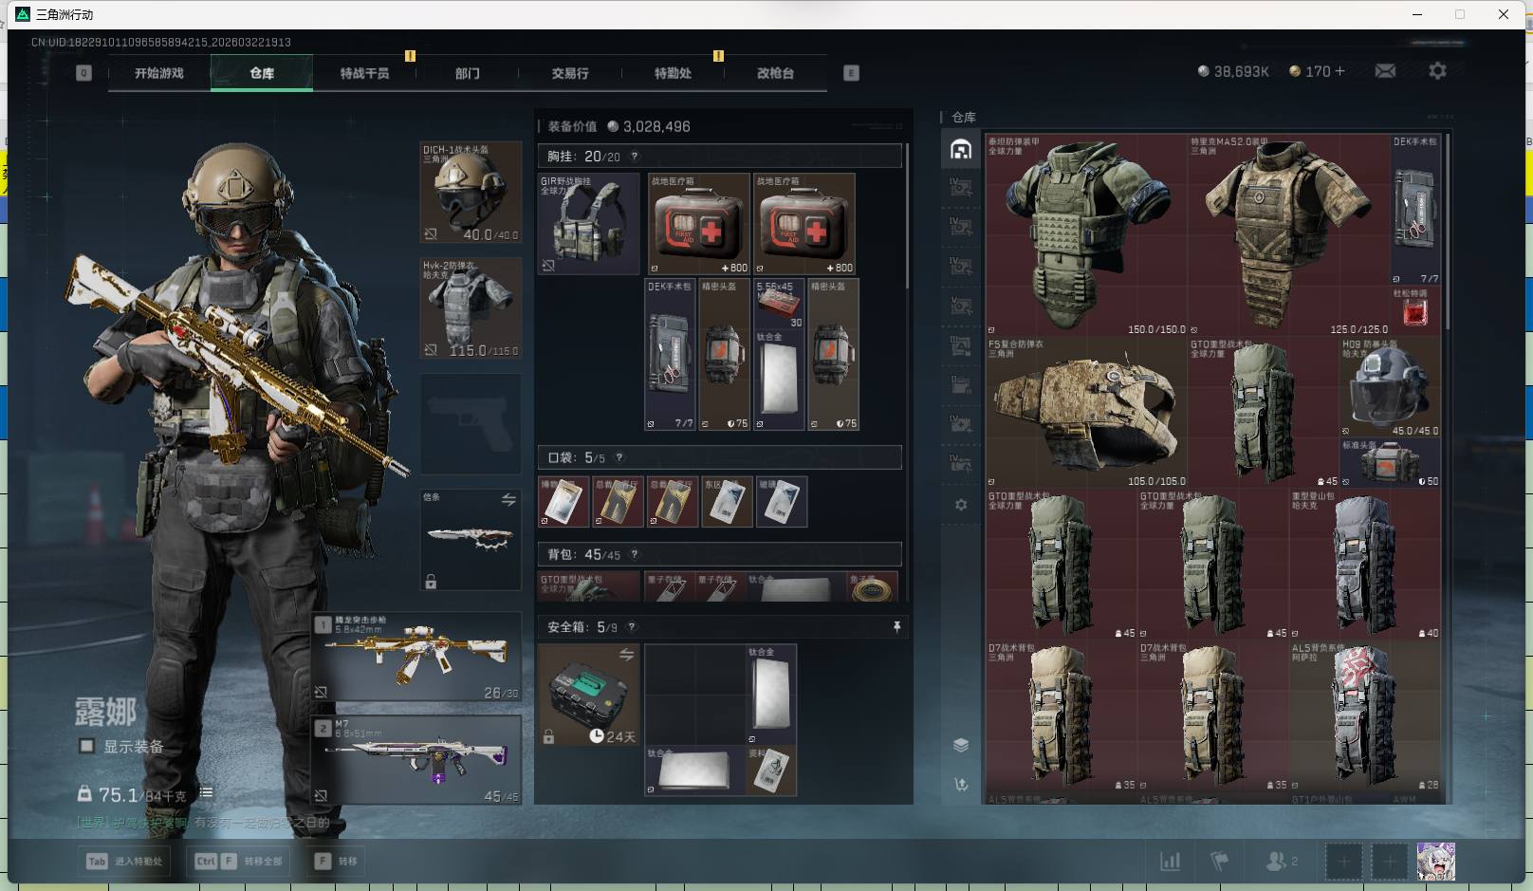Open the settings gear in top bar
1533x891 pixels.
pyautogui.click(x=1437, y=71)
